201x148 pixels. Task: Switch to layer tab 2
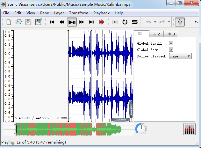(156, 34)
